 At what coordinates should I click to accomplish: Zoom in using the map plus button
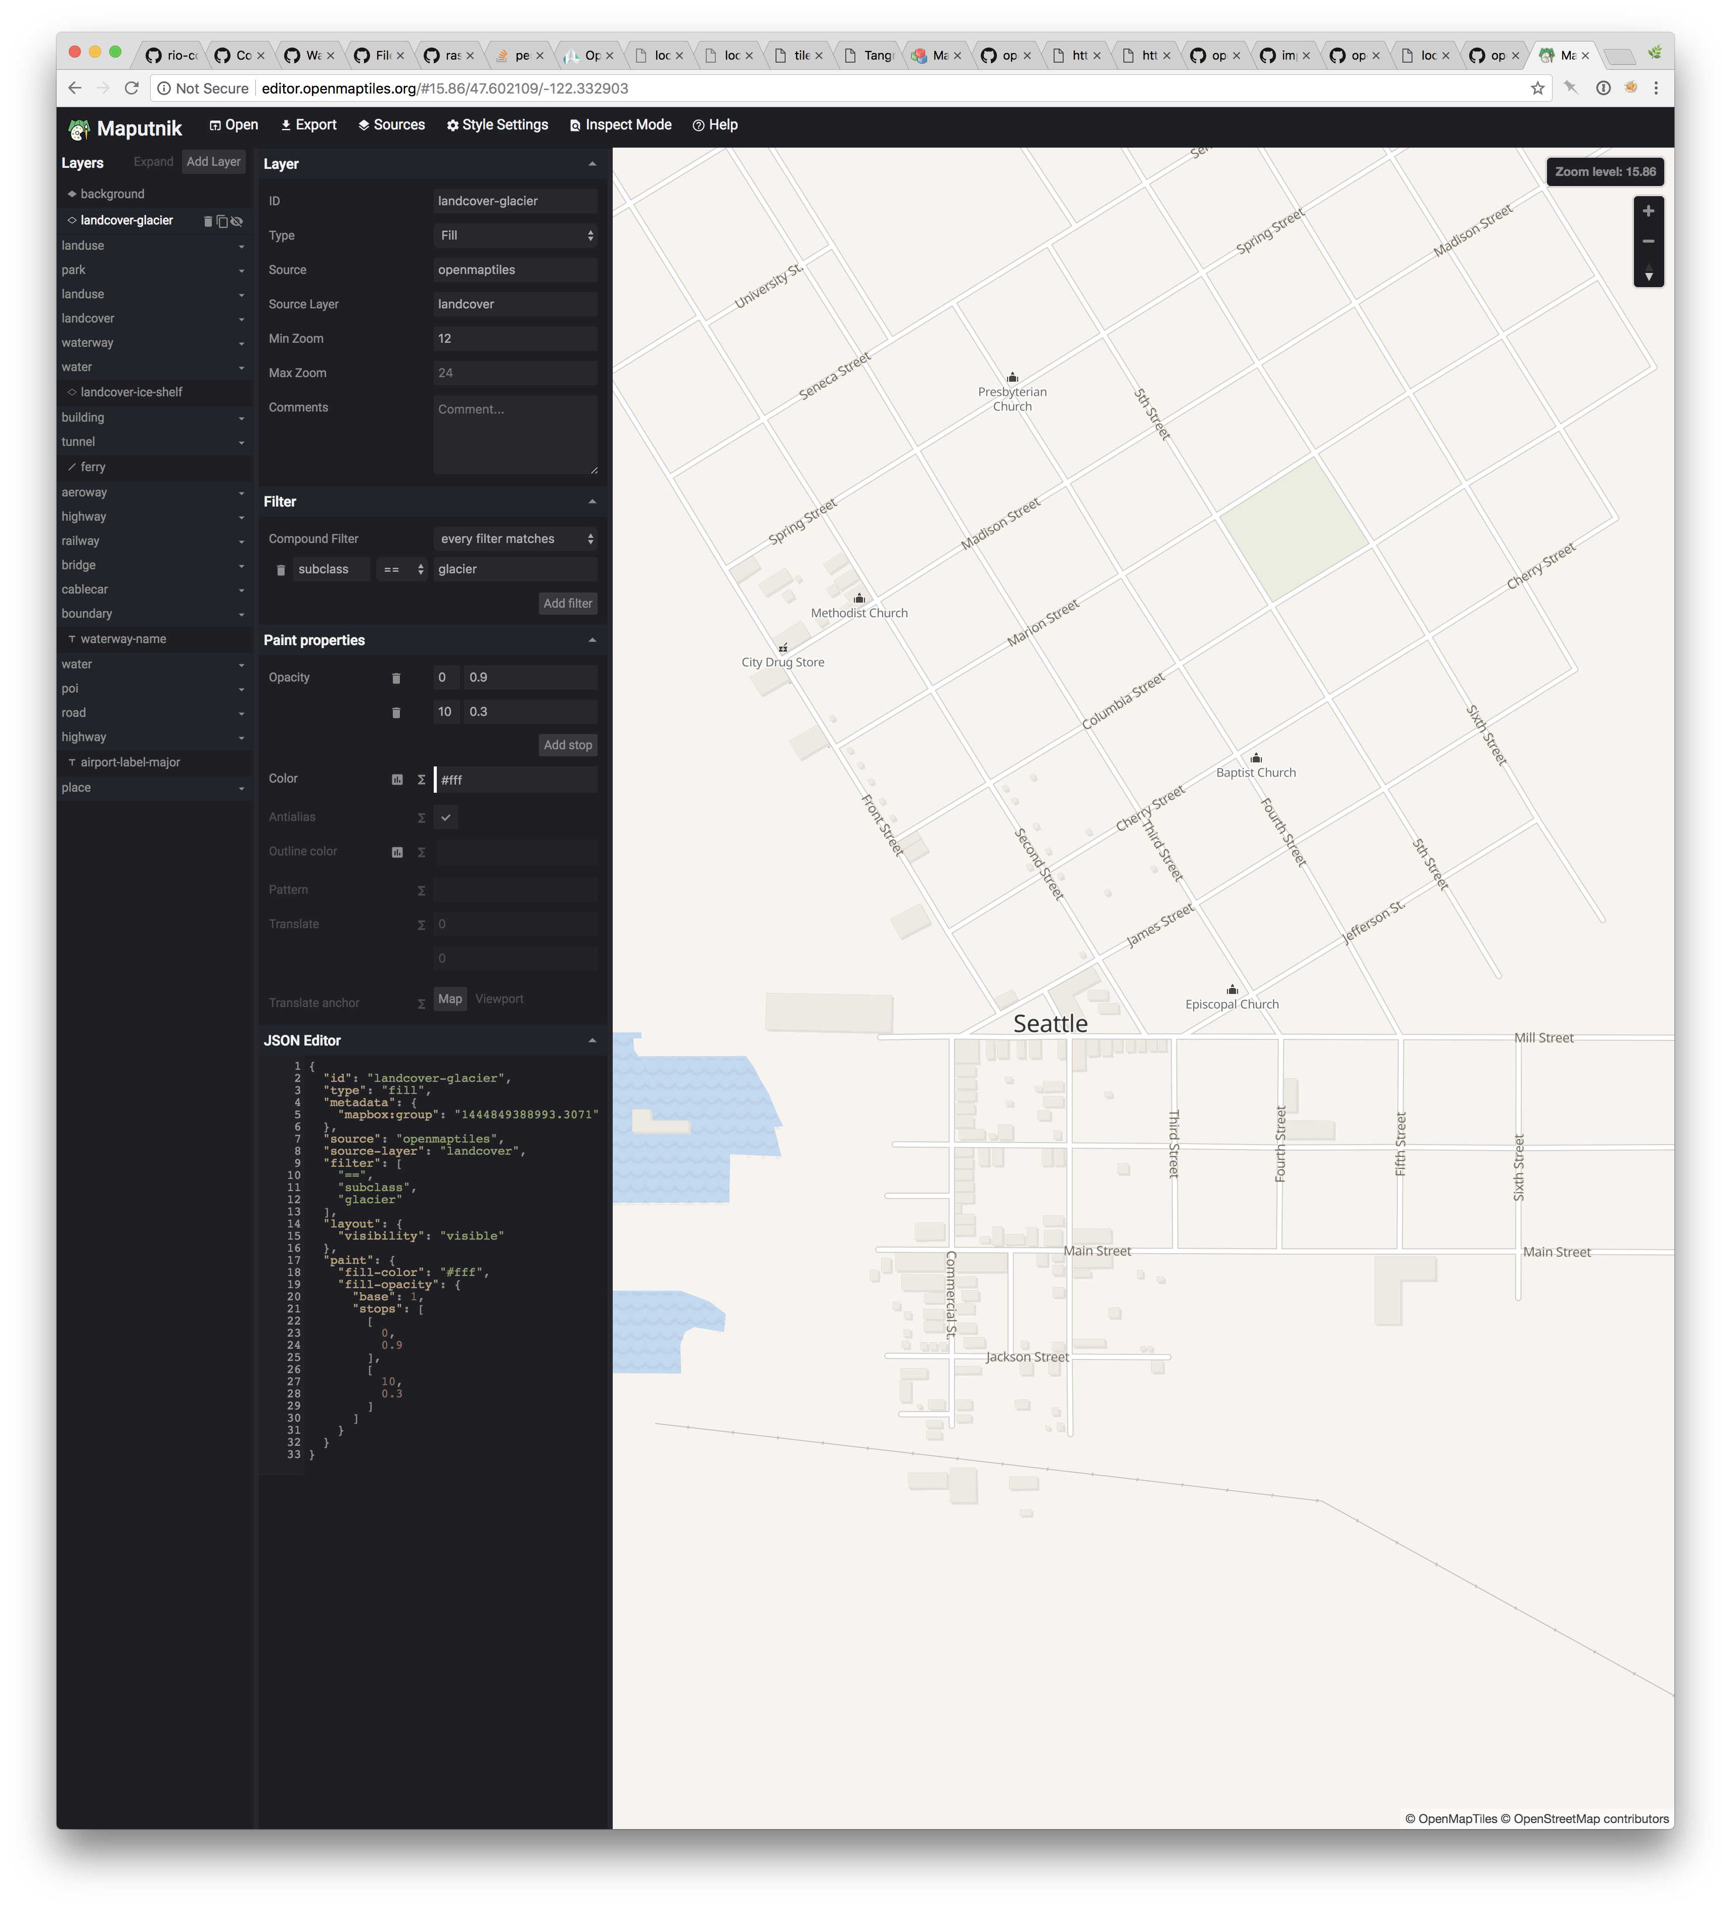point(1648,210)
